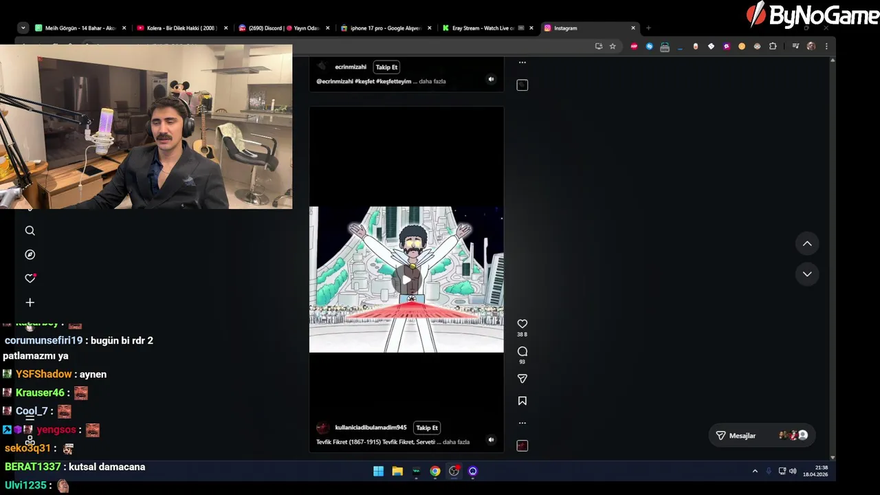880x495 pixels.
Task: Follow kullaniciadibulamadim945 with Takip Et button
Action: [x=426, y=428]
